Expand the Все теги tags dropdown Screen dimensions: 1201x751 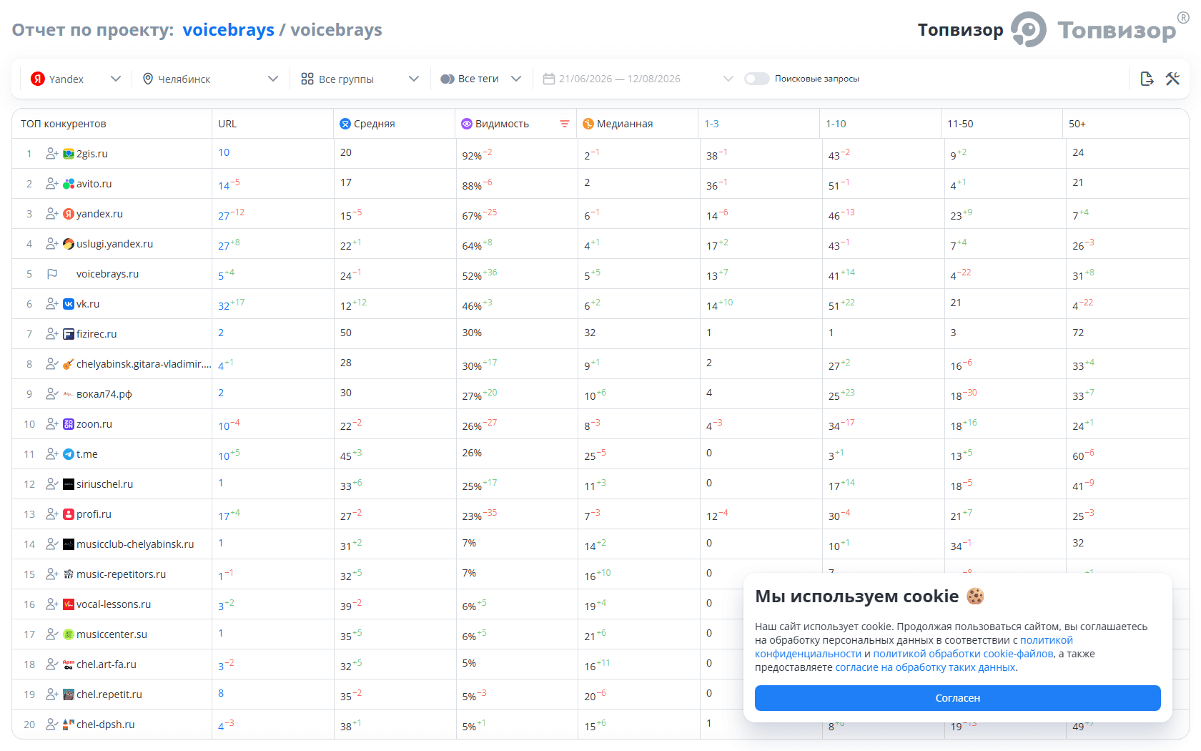[481, 79]
